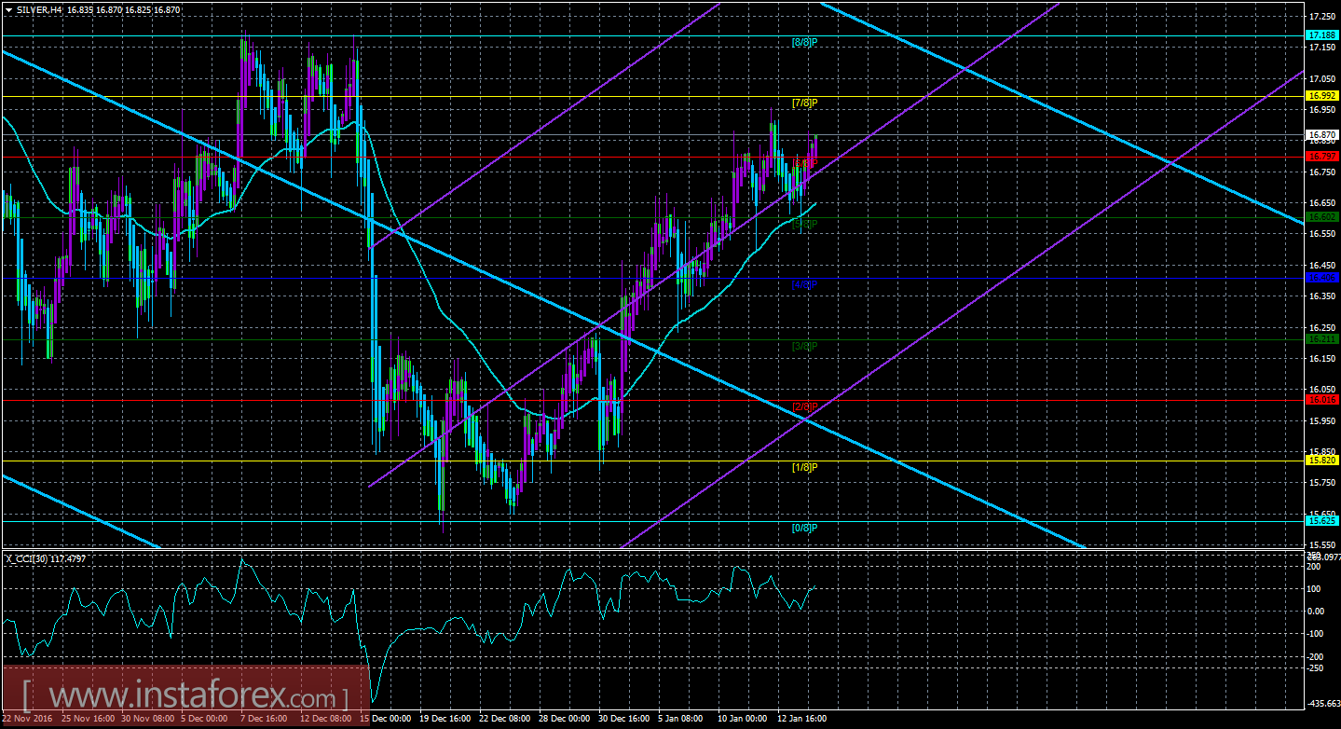Click the 16.950 value on price axis
The image size is (1341, 729).
tap(1322, 109)
